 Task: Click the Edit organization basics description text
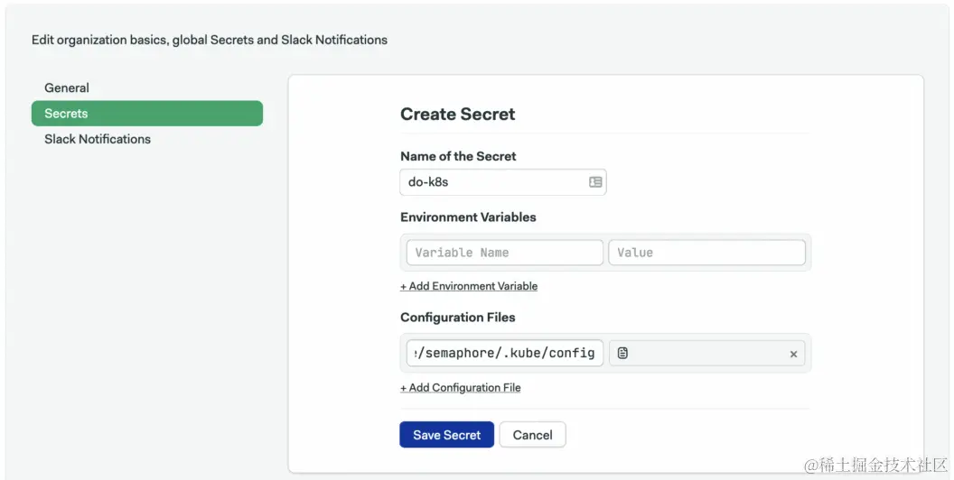210,40
